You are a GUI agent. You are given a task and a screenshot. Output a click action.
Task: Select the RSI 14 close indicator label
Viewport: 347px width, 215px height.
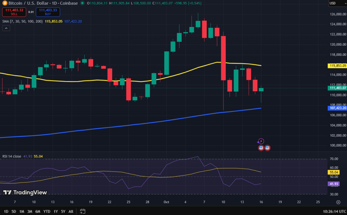click(12, 157)
